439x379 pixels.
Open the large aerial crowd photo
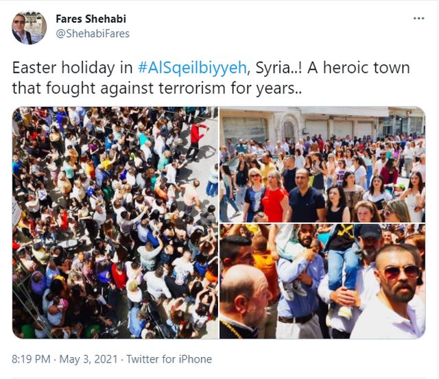[x=115, y=223]
